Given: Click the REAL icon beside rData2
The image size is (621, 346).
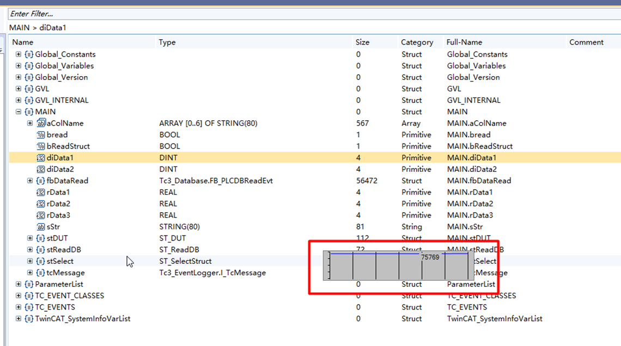Looking at the screenshot, I should point(41,203).
